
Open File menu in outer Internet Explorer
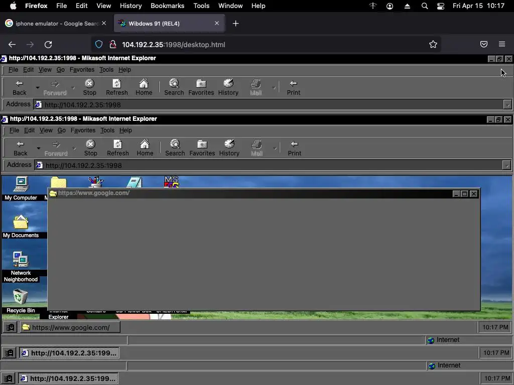click(x=13, y=70)
